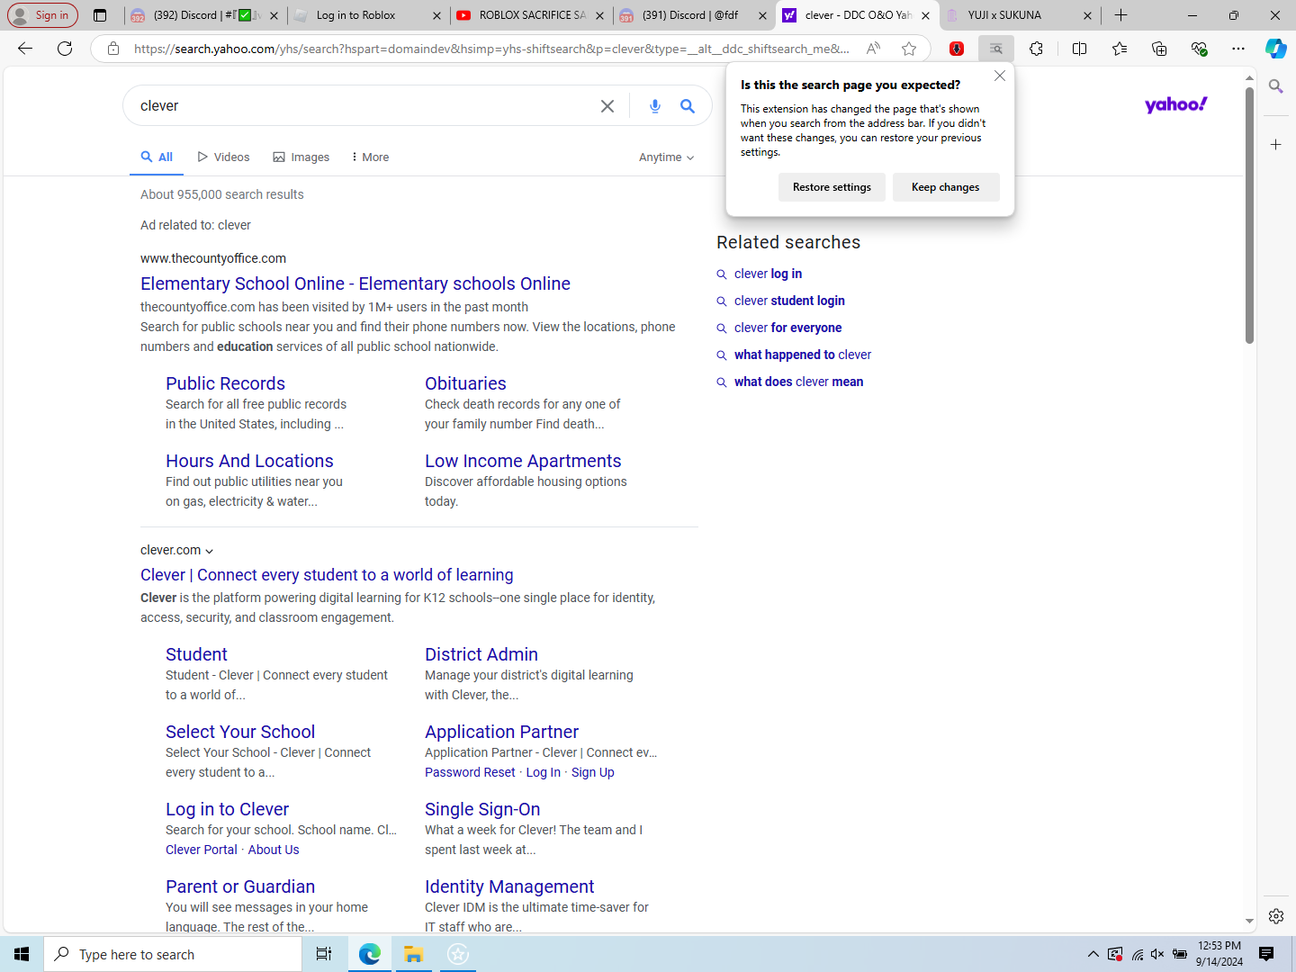1296x972 pixels.
Task: Open Task View on taskbar
Action: click(x=324, y=954)
